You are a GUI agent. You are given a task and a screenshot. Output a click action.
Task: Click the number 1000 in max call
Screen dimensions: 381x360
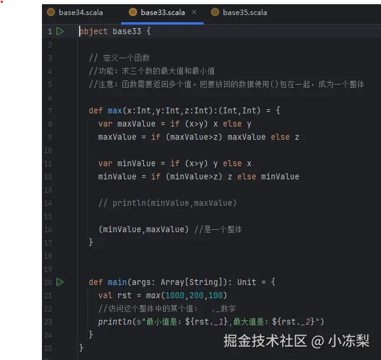click(x=175, y=295)
